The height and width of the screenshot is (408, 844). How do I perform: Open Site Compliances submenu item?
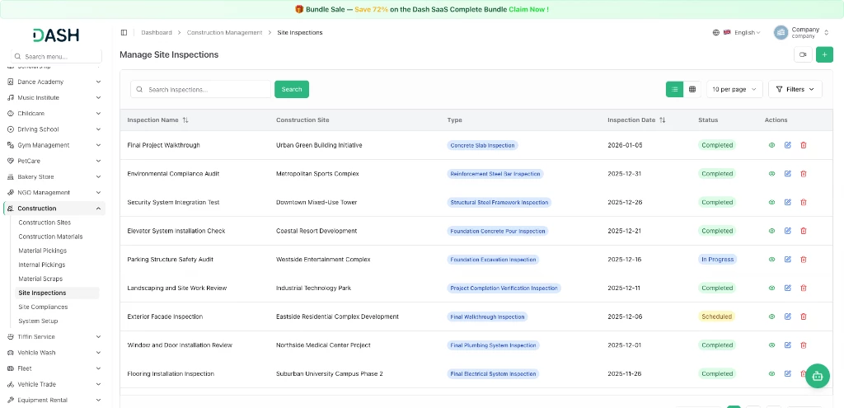click(43, 307)
